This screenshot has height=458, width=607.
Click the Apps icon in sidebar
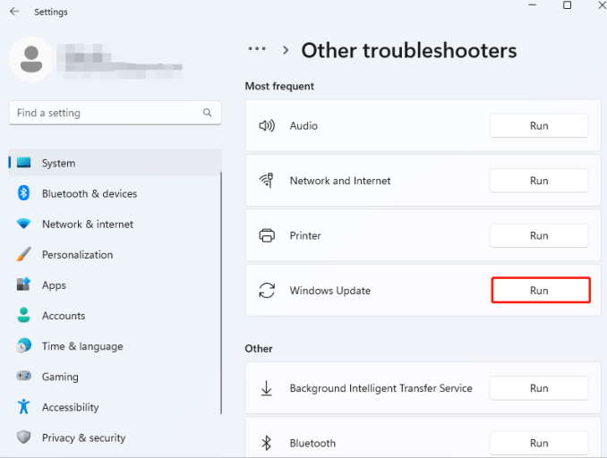coord(24,285)
